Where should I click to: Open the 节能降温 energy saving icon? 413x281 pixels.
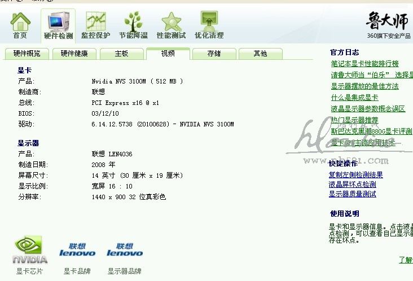[x=134, y=25]
